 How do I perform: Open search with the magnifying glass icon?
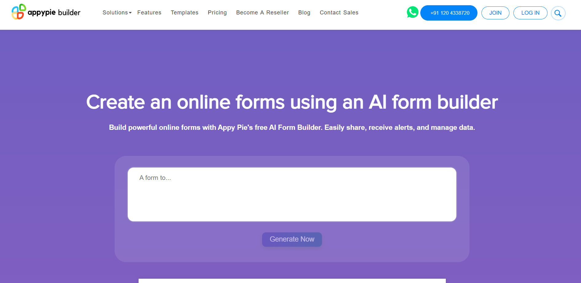[x=558, y=13]
